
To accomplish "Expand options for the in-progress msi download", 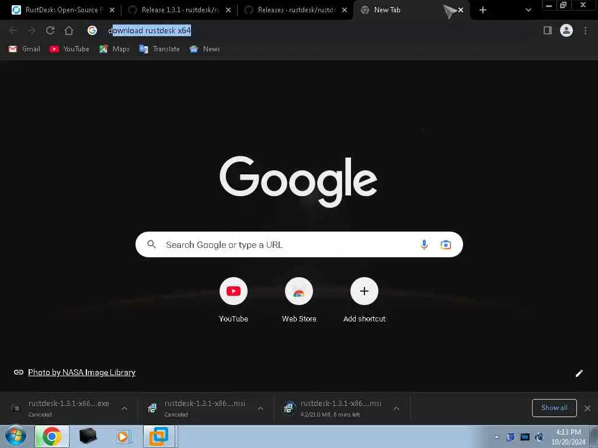I will 397,408.
